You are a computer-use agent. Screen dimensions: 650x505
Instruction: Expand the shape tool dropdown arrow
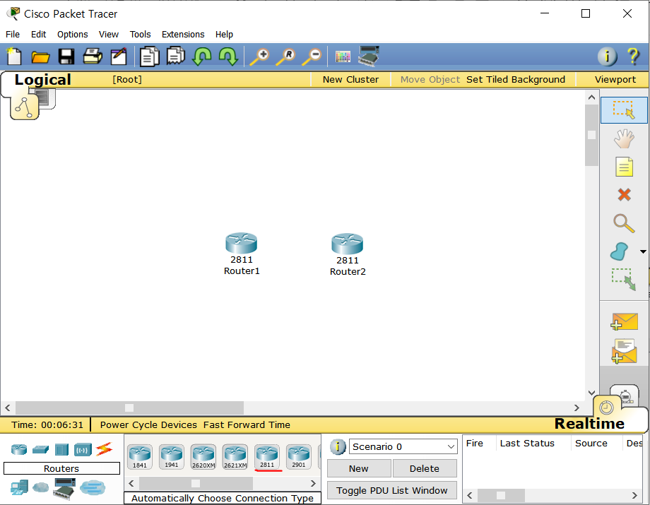tap(643, 251)
